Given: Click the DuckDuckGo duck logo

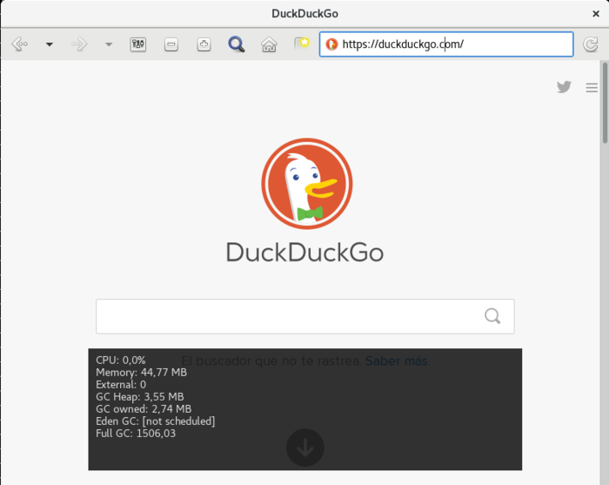Looking at the screenshot, I should click(x=304, y=183).
